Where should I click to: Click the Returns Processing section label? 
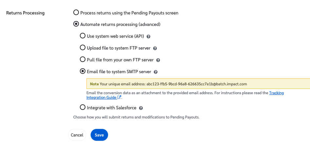click(26, 13)
